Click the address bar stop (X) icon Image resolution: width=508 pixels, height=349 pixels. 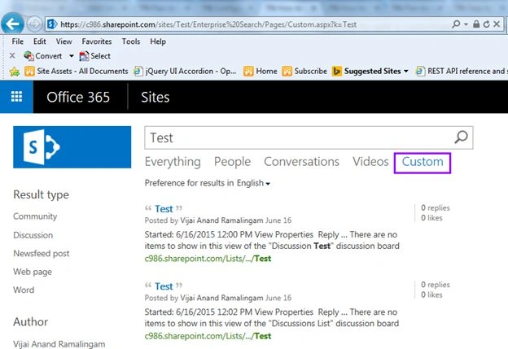click(x=497, y=24)
